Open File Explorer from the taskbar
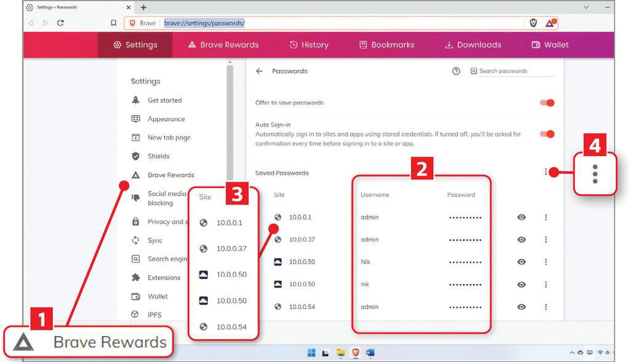630x362 pixels. pos(341,353)
